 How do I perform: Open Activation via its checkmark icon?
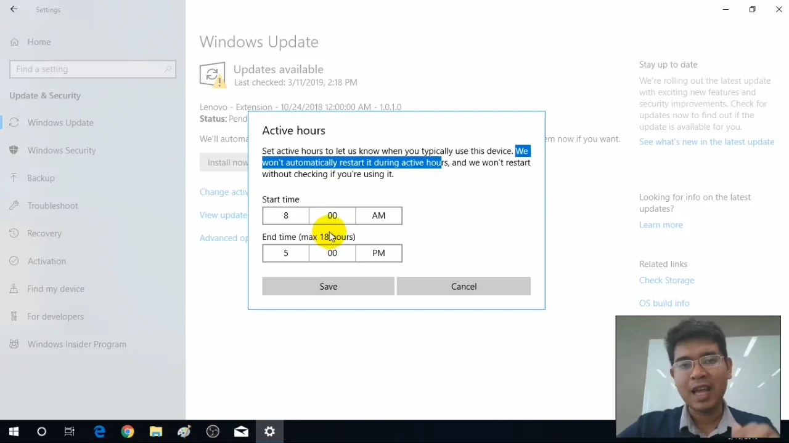[x=14, y=261]
